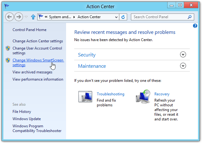
Task: Open the Recovery link
Action: (x=162, y=94)
